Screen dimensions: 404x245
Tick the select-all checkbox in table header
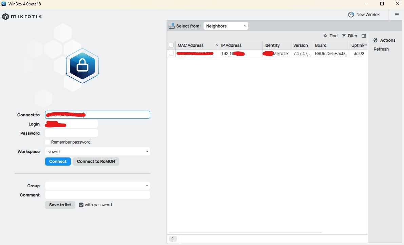[x=171, y=45]
